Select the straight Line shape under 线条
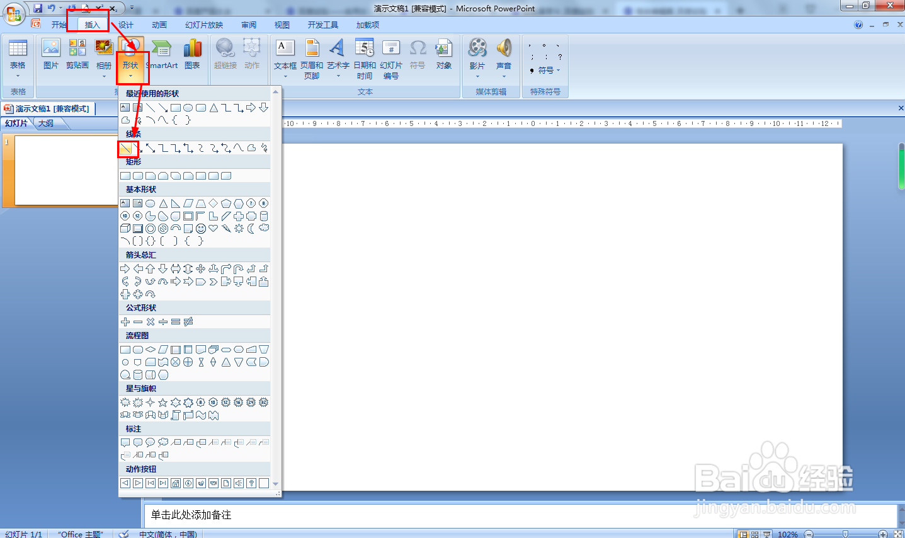This screenshot has width=905, height=538. [125, 149]
